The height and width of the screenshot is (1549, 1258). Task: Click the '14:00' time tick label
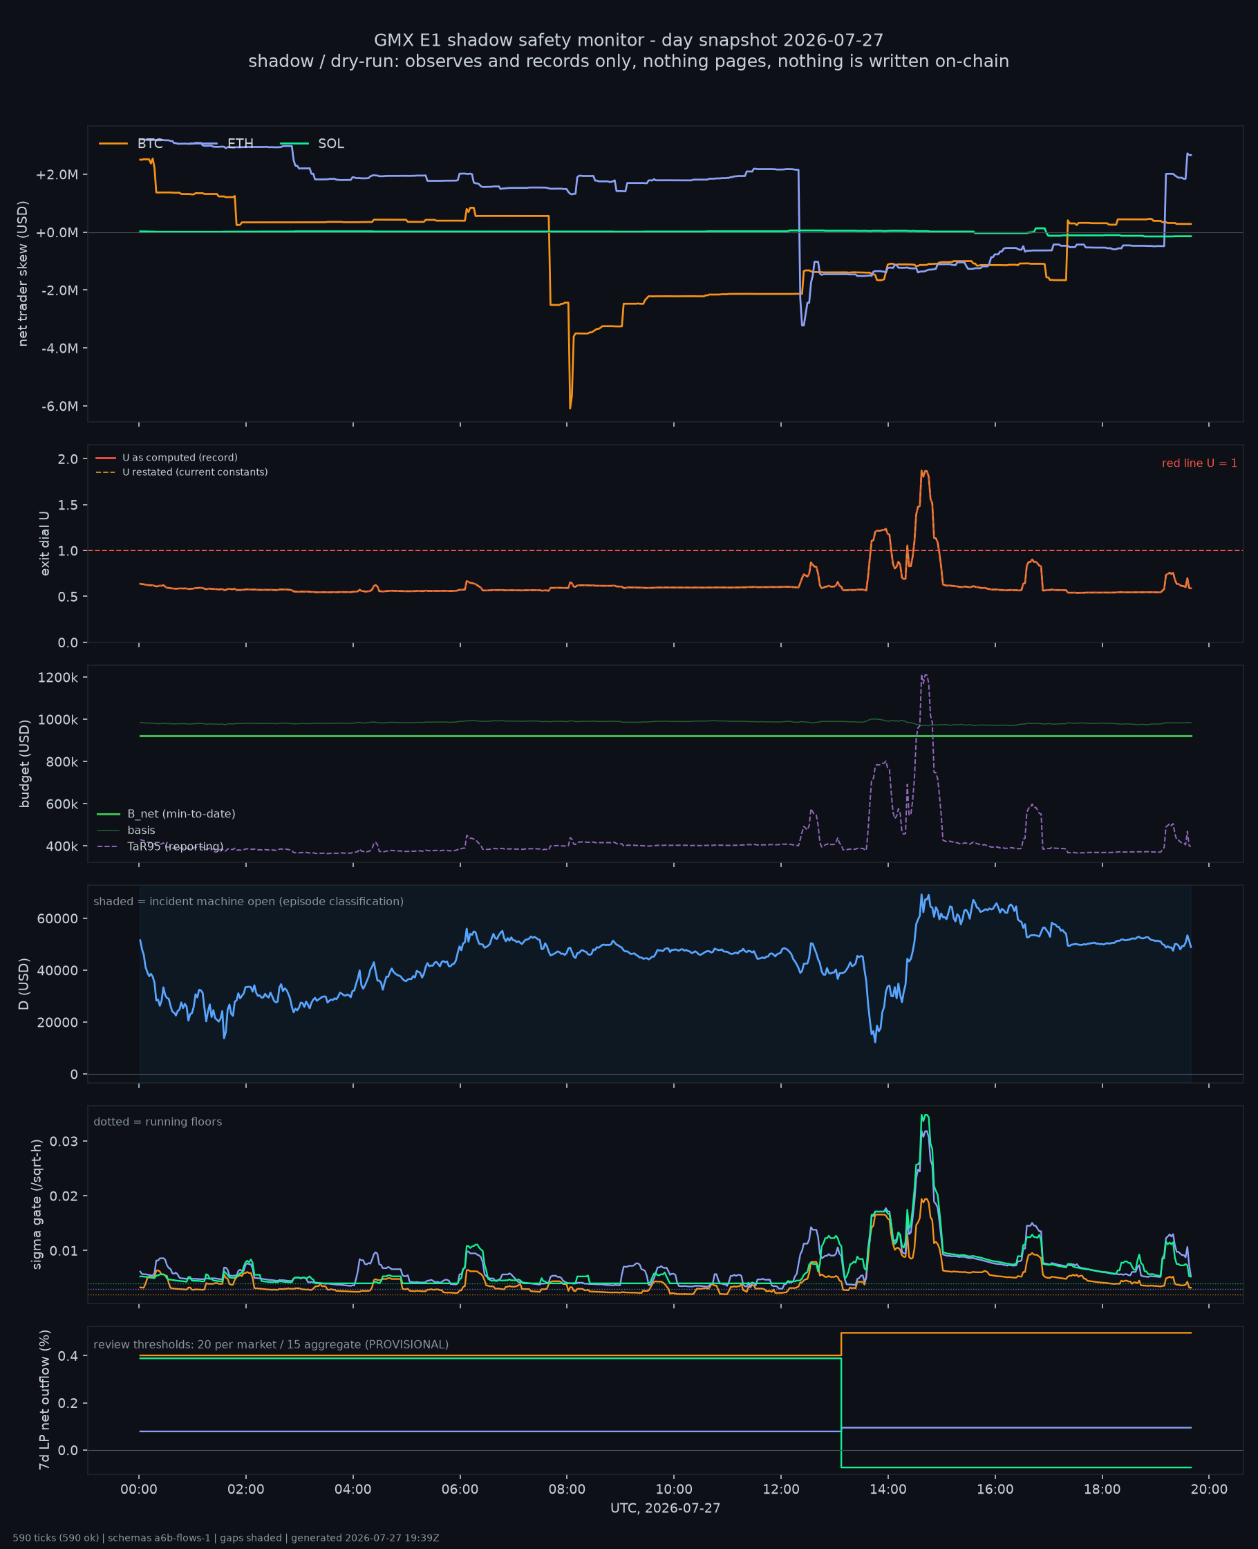tap(888, 1490)
